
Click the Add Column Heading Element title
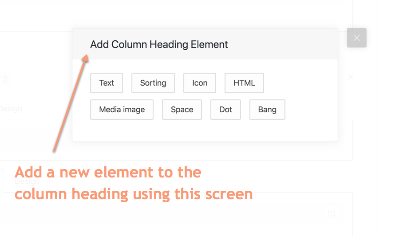tap(159, 44)
